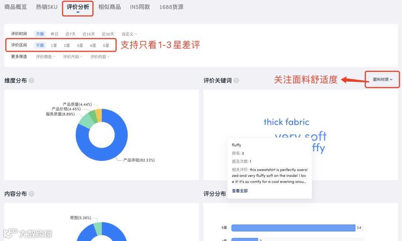Filter review time by 近7天
Screen dimensions: 402x241
[x=70, y=34]
